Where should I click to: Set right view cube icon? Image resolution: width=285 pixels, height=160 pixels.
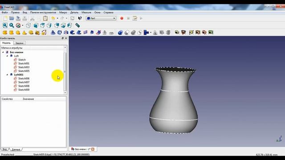point(49,25)
